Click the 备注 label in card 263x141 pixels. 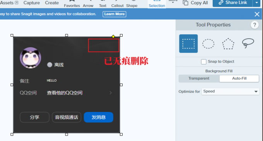pos(24,81)
